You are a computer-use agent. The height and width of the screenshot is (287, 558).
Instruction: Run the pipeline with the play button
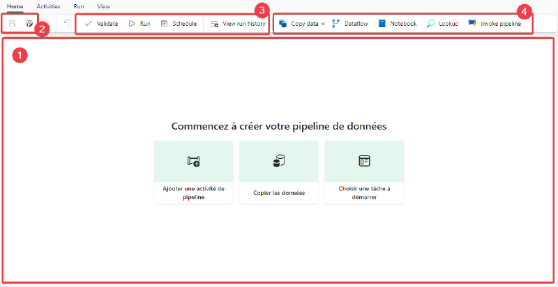139,24
